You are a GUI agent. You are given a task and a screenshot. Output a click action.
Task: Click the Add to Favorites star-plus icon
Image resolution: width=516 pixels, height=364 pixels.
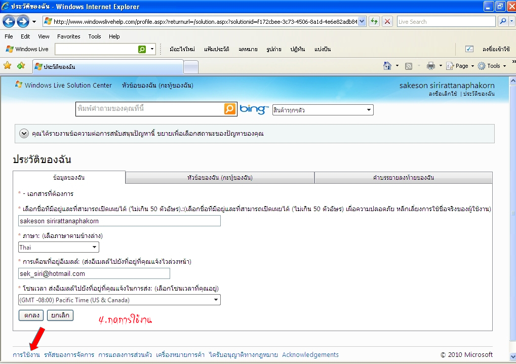click(21, 66)
